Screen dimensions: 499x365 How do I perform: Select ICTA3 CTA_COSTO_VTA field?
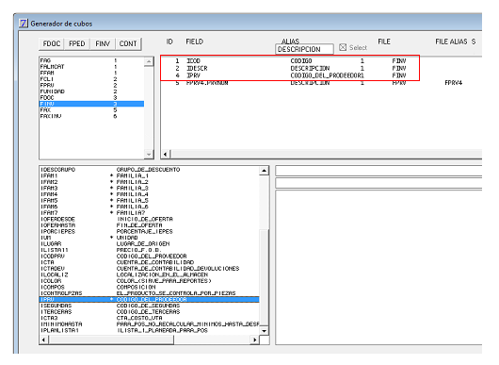tap(150, 318)
